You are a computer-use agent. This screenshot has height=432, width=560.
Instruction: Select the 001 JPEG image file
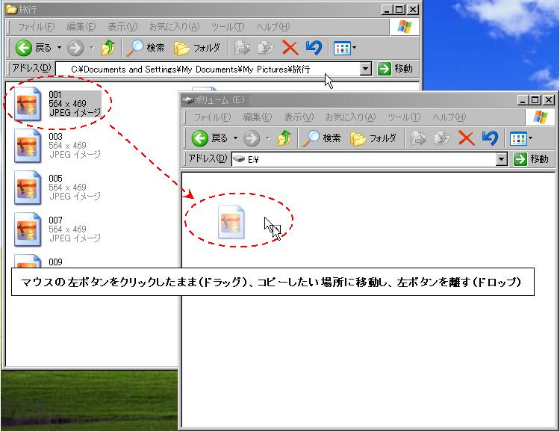pos(57,104)
